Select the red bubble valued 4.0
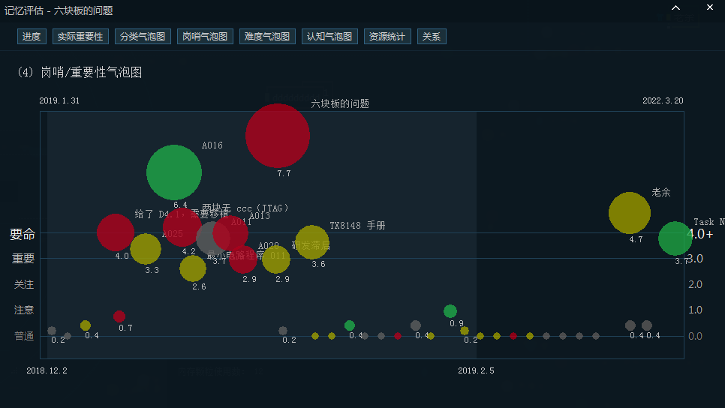The width and height of the screenshot is (725, 408). point(116,232)
